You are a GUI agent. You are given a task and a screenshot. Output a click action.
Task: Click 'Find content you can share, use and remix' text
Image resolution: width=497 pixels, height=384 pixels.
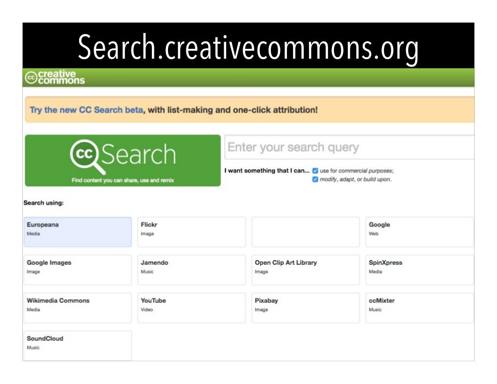pos(123,180)
